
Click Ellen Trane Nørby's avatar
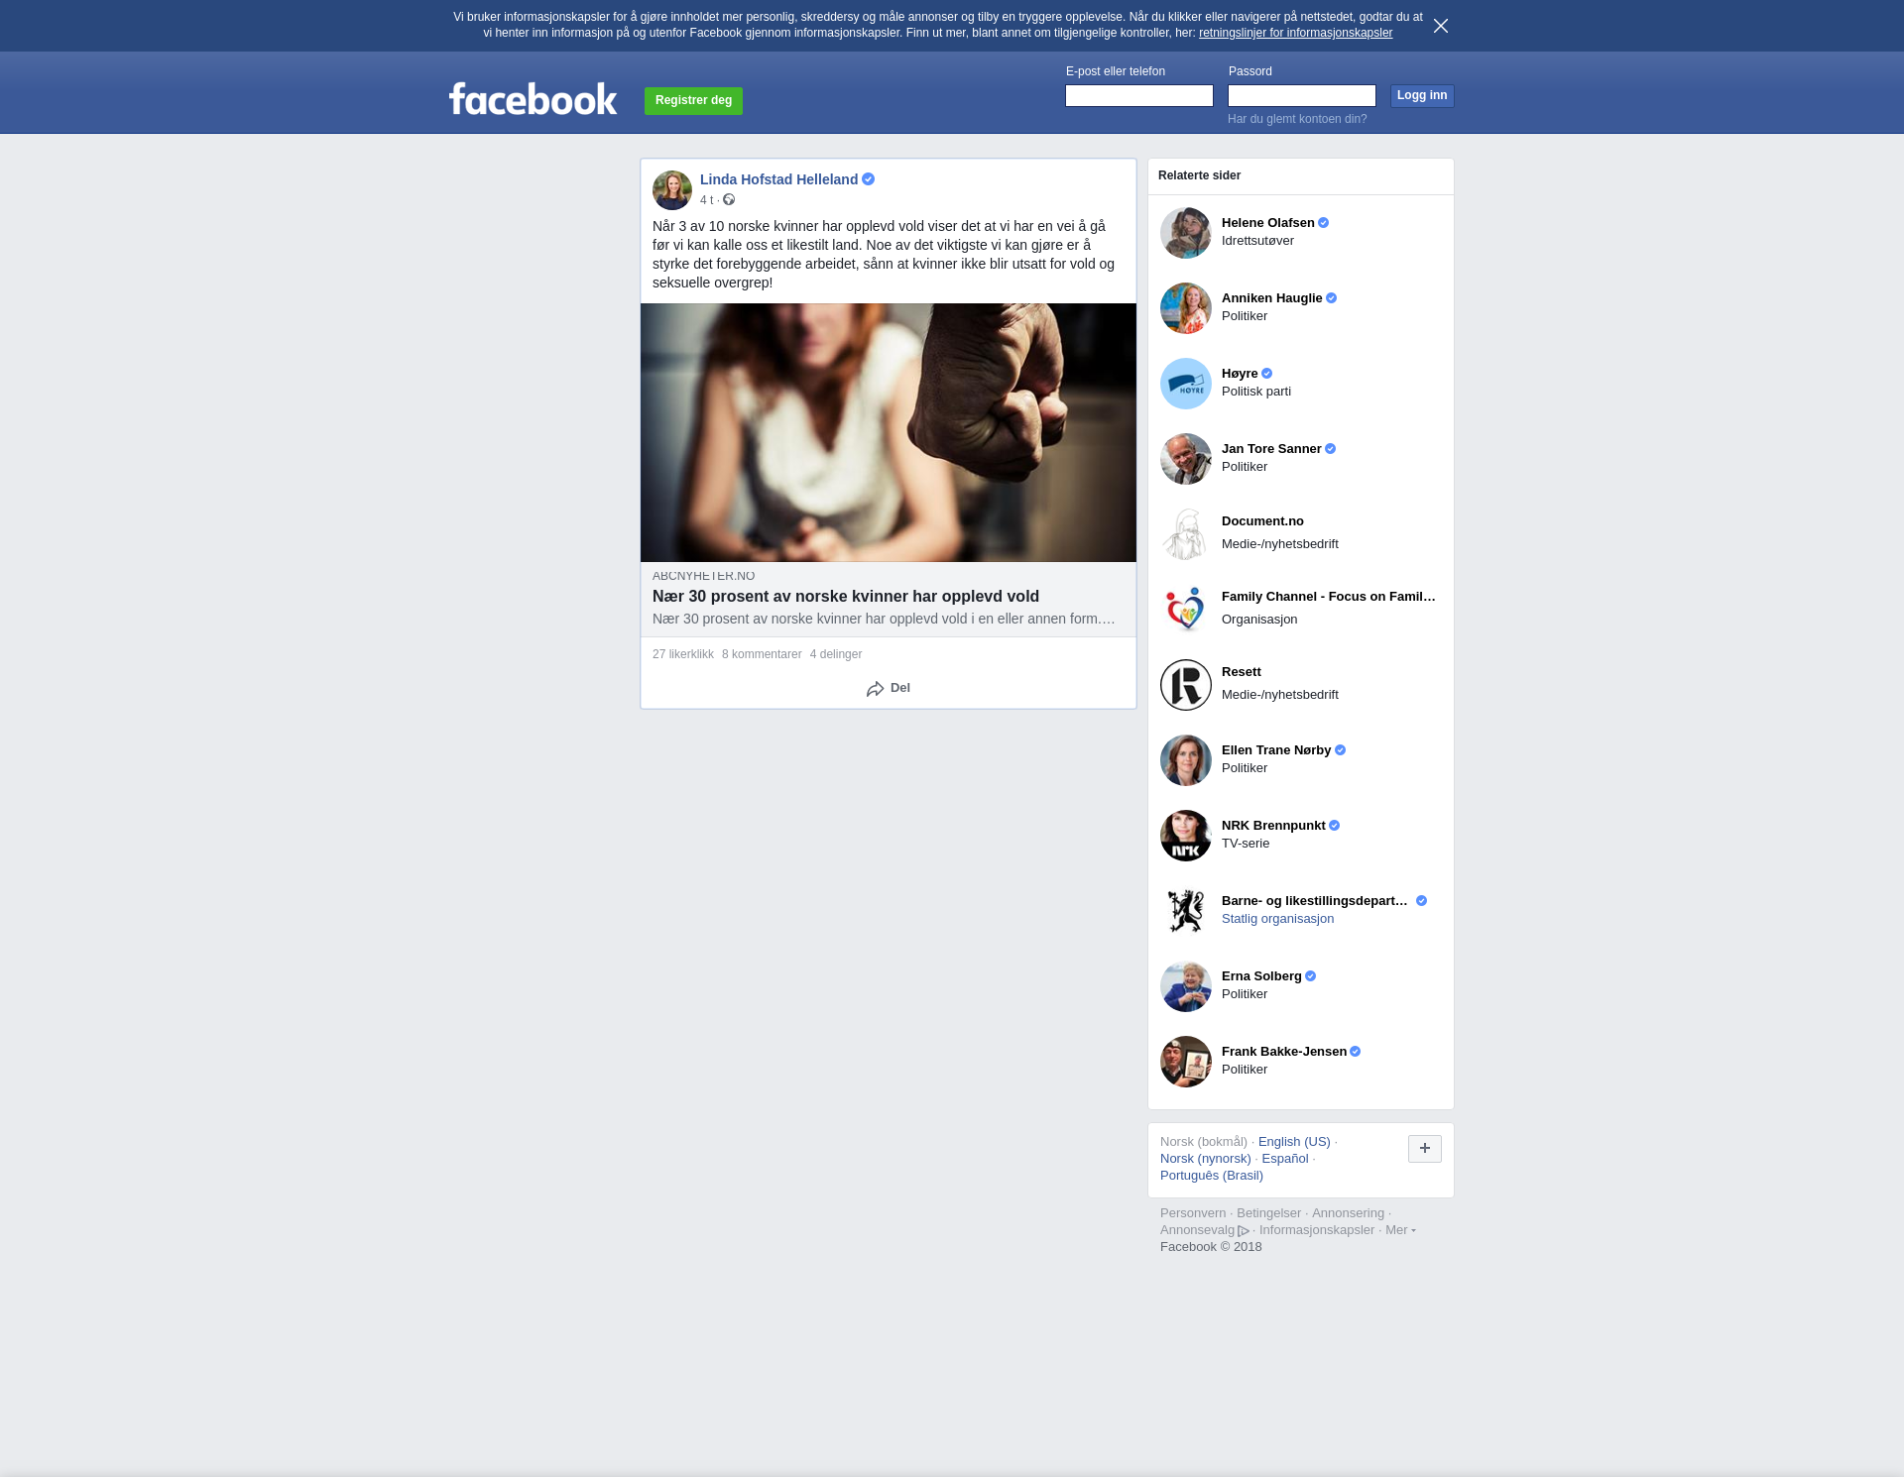pos(1185,760)
